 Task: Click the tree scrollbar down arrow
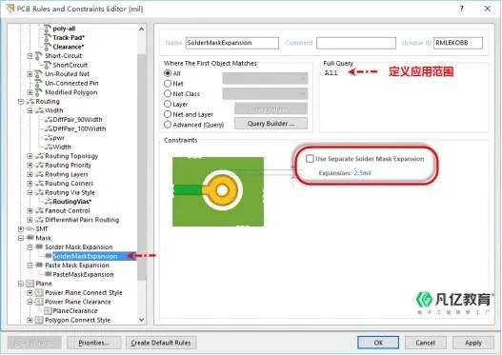pos(142,320)
